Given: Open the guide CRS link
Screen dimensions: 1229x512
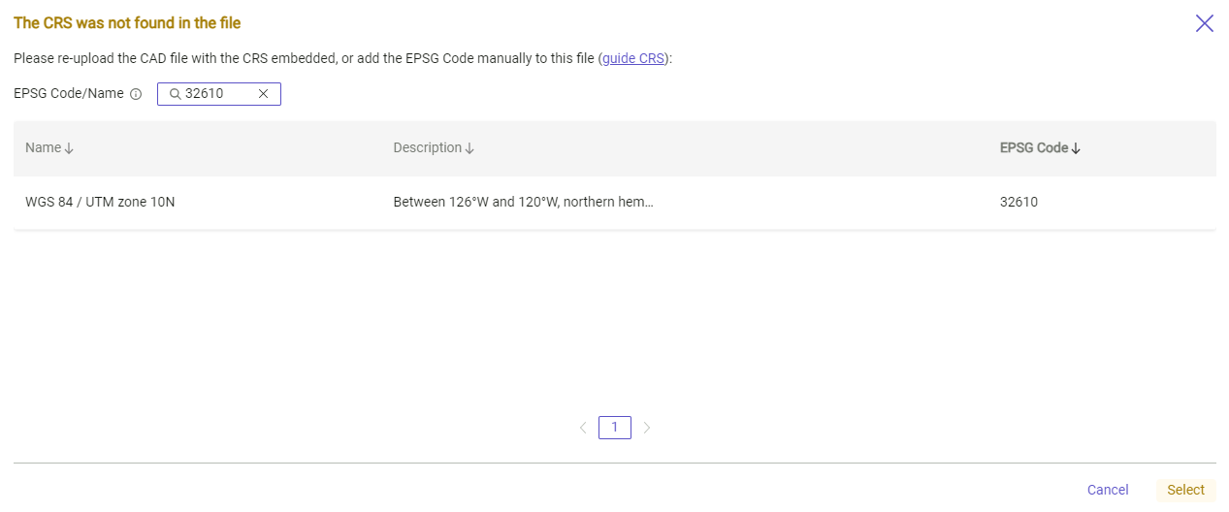Looking at the screenshot, I should 633,58.
